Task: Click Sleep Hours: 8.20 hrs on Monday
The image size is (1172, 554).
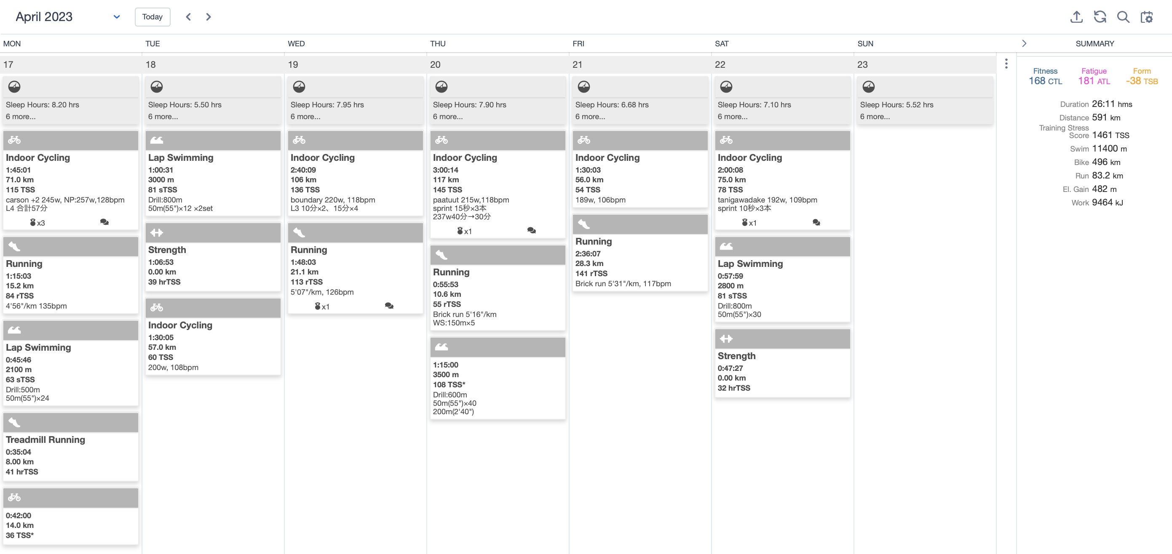Action: point(42,105)
